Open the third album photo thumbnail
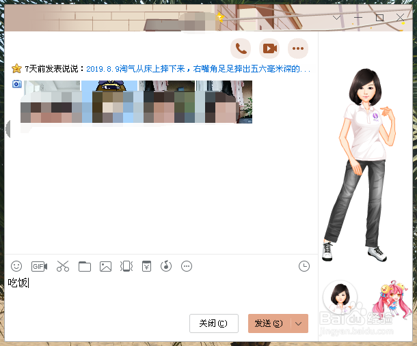The width and height of the screenshot is (417, 346). click(167, 102)
